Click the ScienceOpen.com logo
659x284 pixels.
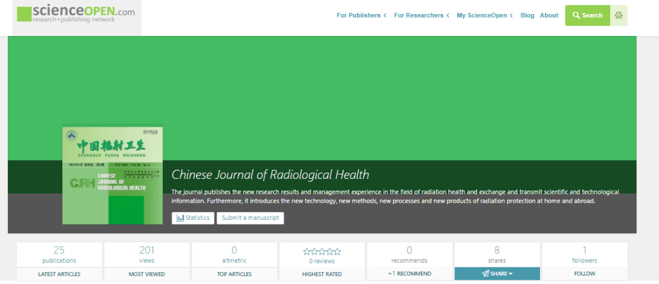[x=76, y=14]
